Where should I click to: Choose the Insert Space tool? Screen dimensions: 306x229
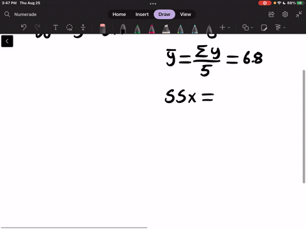[83, 27]
